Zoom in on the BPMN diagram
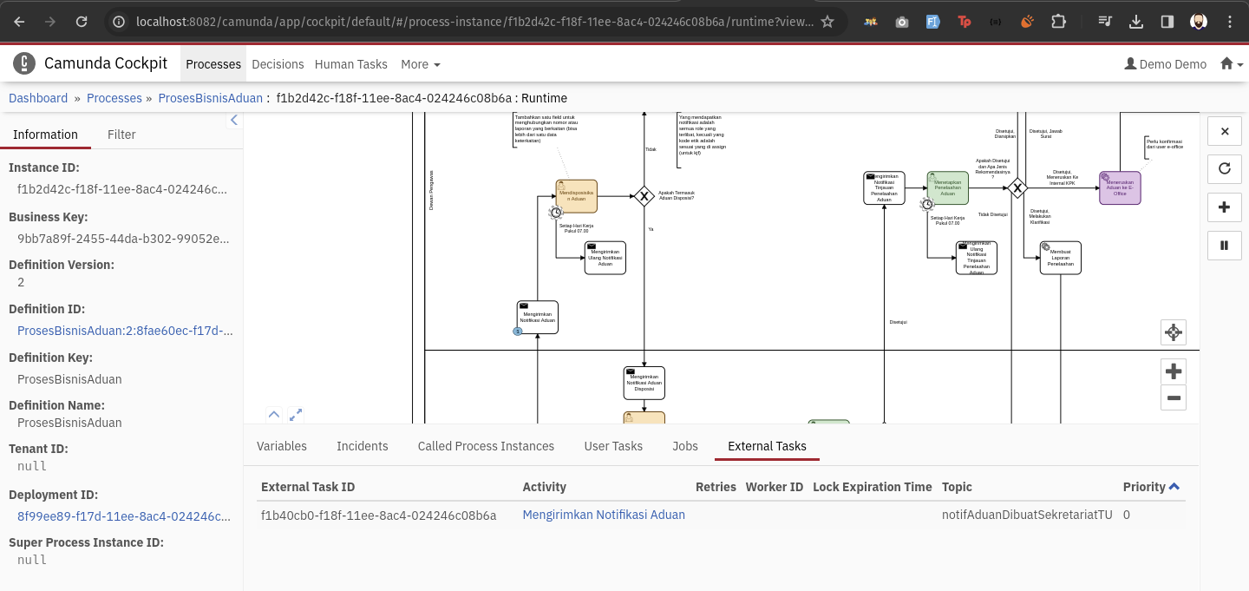Screen dimensions: 1249x591 coord(1173,371)
